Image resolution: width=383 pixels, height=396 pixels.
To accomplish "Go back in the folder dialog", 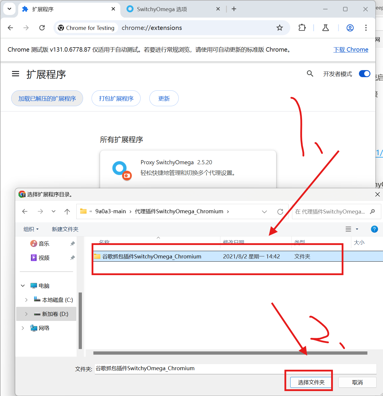I will tap(25, 211).
